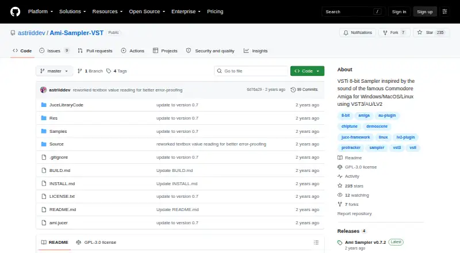Click the app menu icon beside Sign up
Image resolution: width=460 pixels, height=253 pixels.
point(444,11)
